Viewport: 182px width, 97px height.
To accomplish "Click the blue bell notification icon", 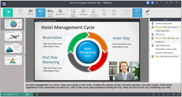I will tap(152, 3).
